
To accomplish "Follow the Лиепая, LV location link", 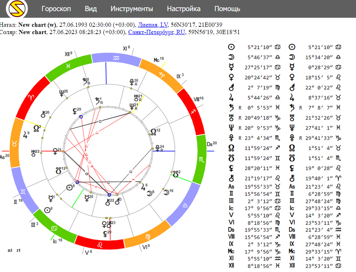I will [153, 25].
